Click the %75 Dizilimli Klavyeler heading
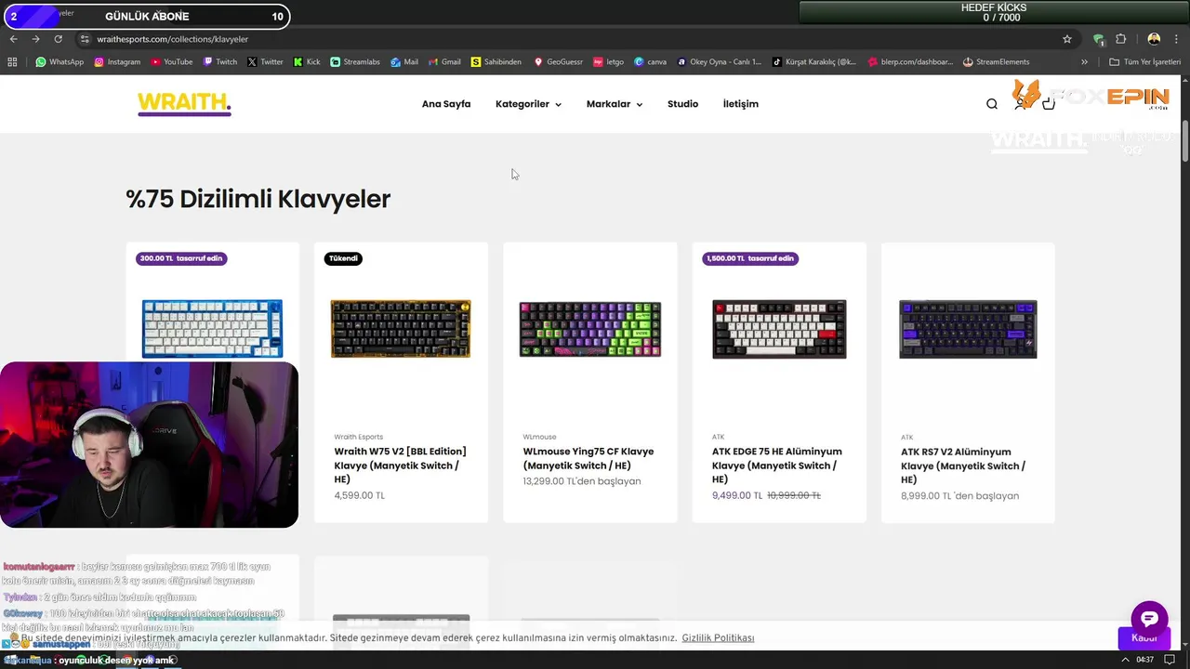The image size is (1190, 669). pos(258,199)
